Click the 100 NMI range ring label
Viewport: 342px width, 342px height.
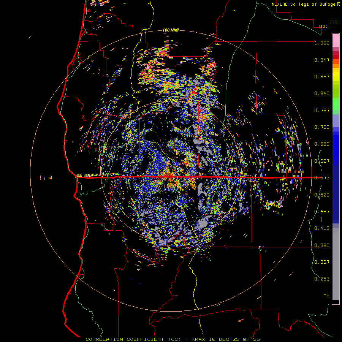click(x=171, y=30)
